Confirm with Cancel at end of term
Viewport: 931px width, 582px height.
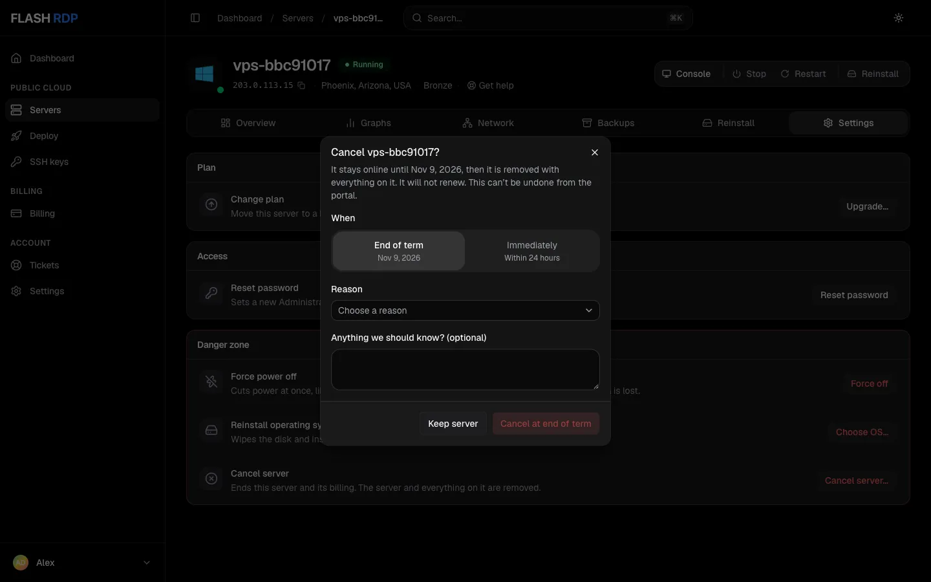(x=546, y=424)
